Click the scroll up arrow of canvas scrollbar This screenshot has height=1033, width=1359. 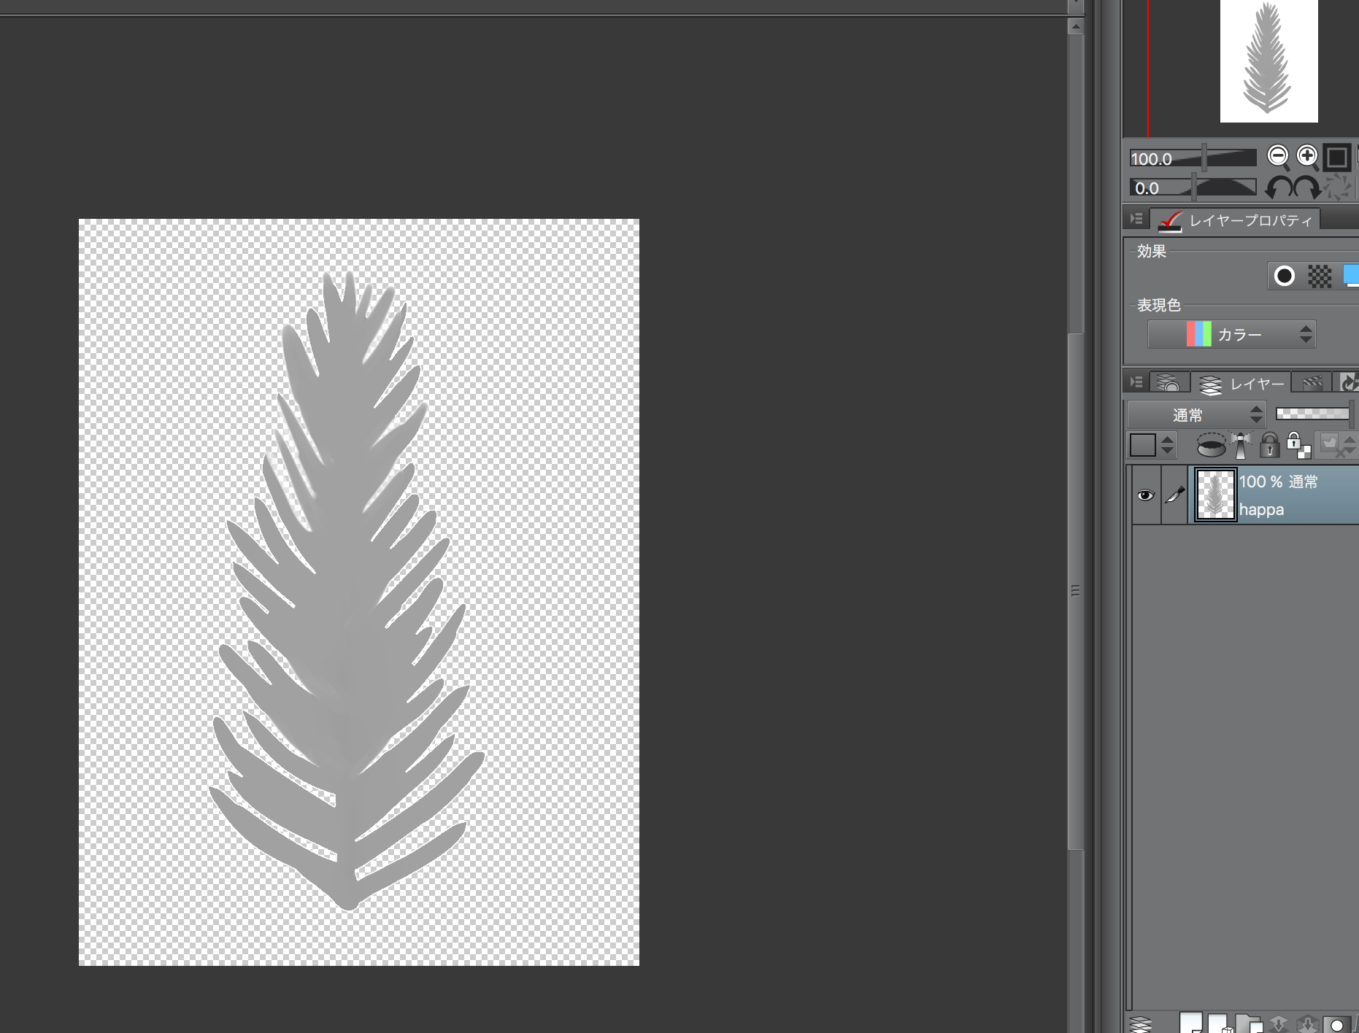pyautogui.click(x=1075, y=26)
